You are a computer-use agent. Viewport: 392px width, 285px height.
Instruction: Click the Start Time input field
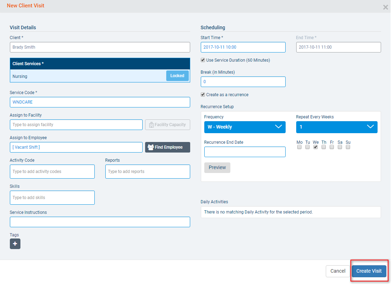243,47
